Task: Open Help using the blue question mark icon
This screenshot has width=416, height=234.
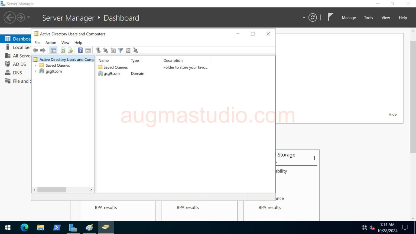Action: click(x=80, y=50)
